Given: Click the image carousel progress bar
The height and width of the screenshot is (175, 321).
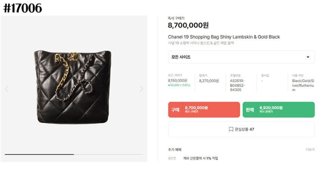Looking at the screenshot, I should pos(74,154).
